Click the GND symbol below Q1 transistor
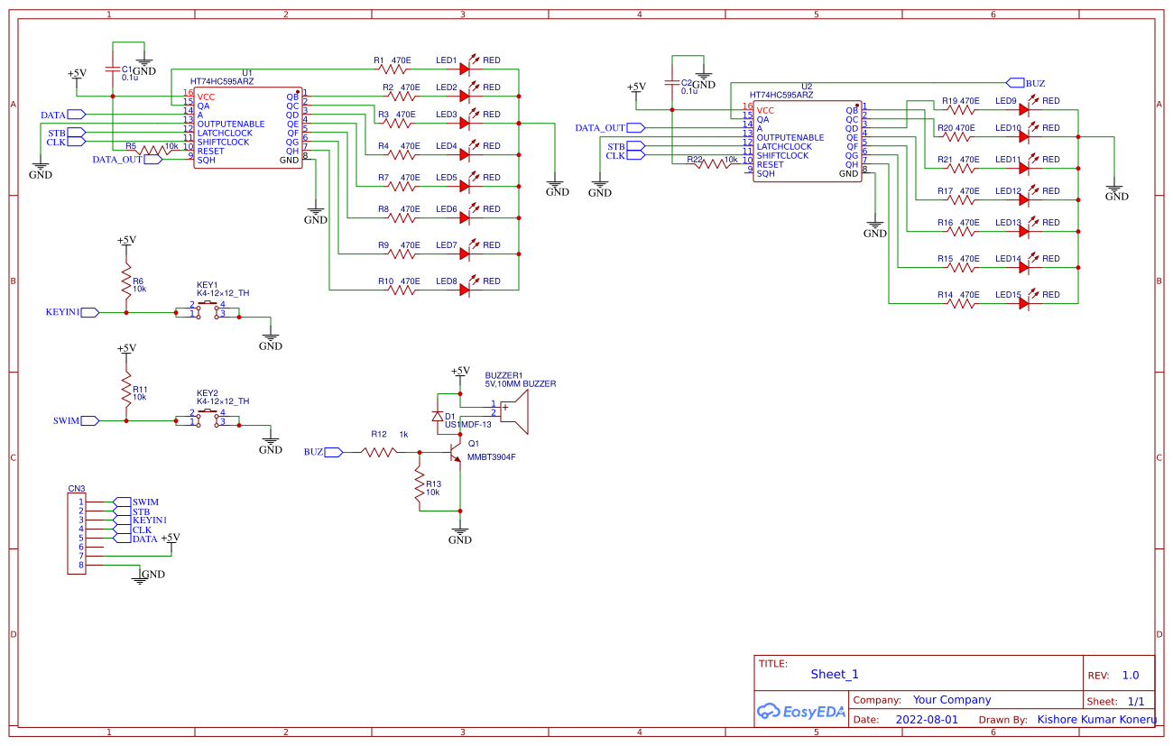This screenshot has width=1173, height=746. click(460, 532)
